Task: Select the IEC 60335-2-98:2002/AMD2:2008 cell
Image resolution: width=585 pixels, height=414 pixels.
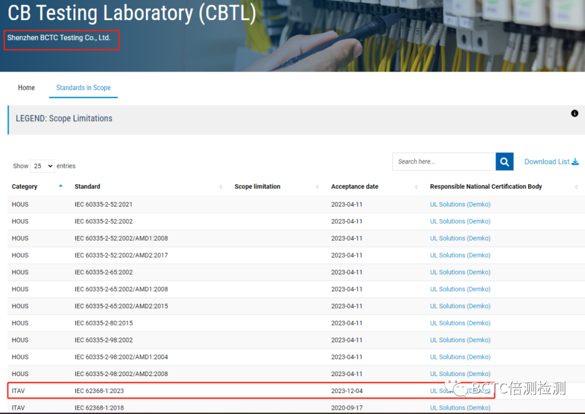Action: [121, 374]
